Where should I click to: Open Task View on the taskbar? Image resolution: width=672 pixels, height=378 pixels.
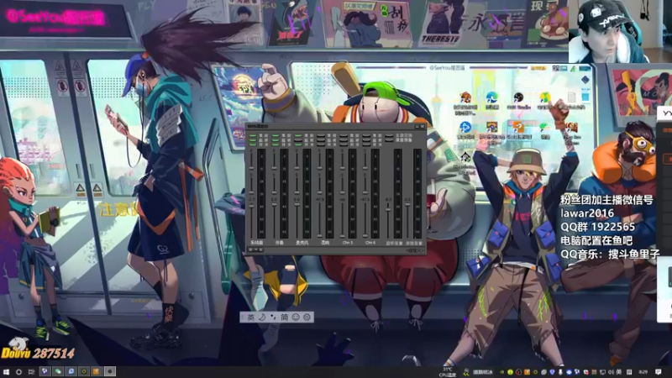click(x=31, y=372)
